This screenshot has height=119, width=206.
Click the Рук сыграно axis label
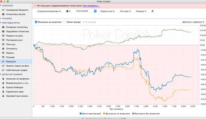(116, 109)
